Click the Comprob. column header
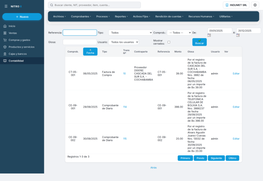Screen dimensions: 263x181 click(x=73, y=52)
